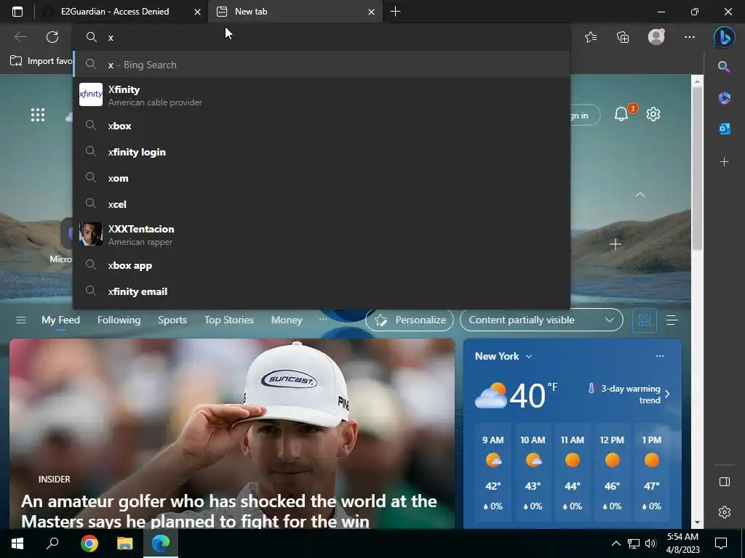Choose Xfinity American cable provider suggestion
Screen dimensions: 745x558
[x=322, y=95]
